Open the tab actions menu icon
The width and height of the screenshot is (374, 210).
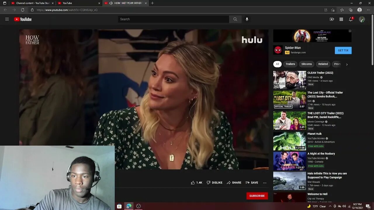[x=4, y=3]
